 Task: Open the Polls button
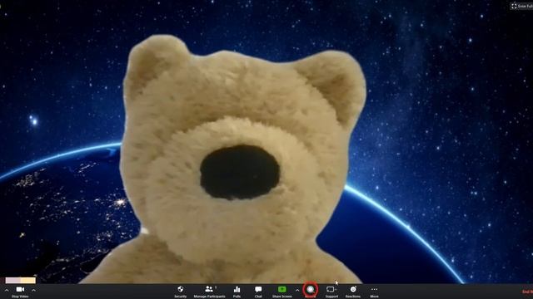(x=237, y=292)
